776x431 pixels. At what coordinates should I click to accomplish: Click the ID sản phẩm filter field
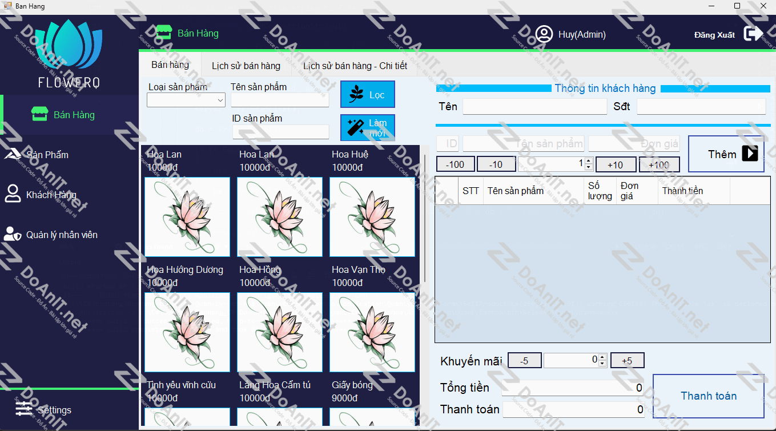coord(281,132)
